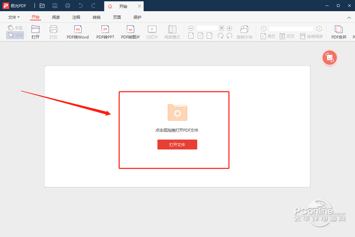Click the page number input field
Viewport: 355px width, 237px height.
[x=291, y=28]
